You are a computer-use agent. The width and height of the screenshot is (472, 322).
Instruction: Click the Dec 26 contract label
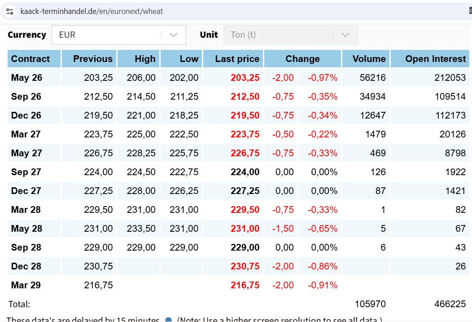[x=26, y=115]
